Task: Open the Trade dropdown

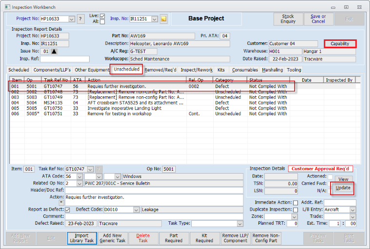Action: 353,217
